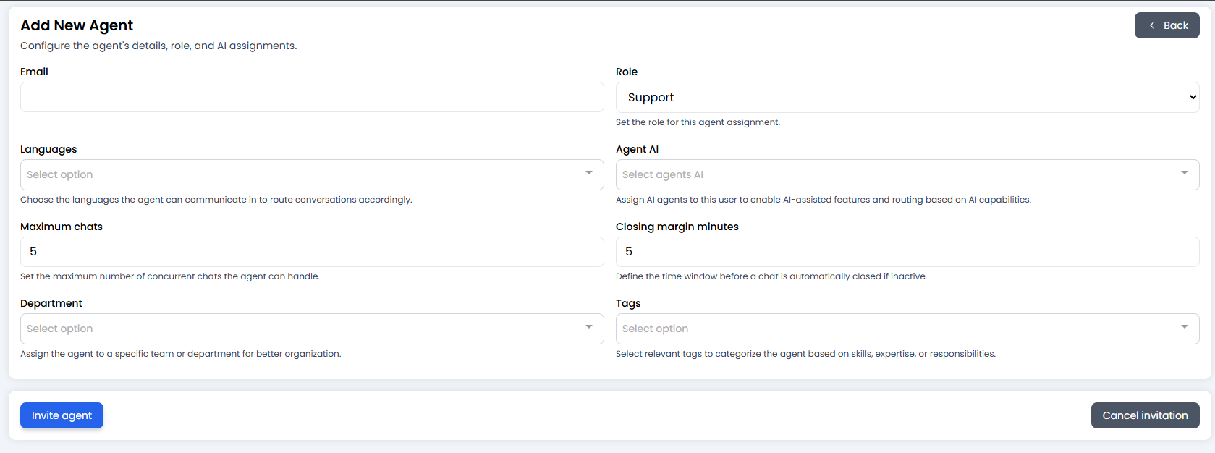Screen dimensions: 1215x453
Task: Open the Department select option dropdown
Action: 311,328
